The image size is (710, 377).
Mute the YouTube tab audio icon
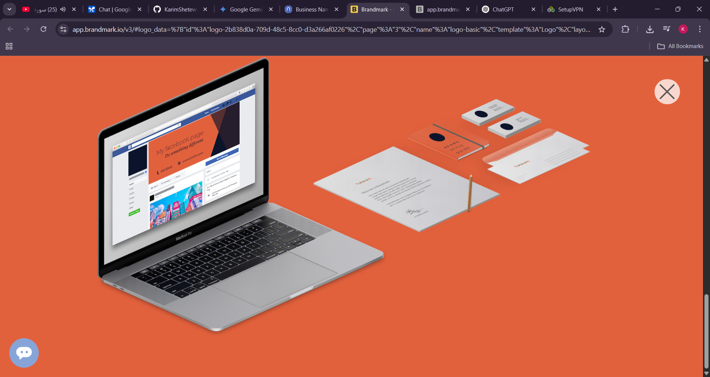click(x=63, y=9)
